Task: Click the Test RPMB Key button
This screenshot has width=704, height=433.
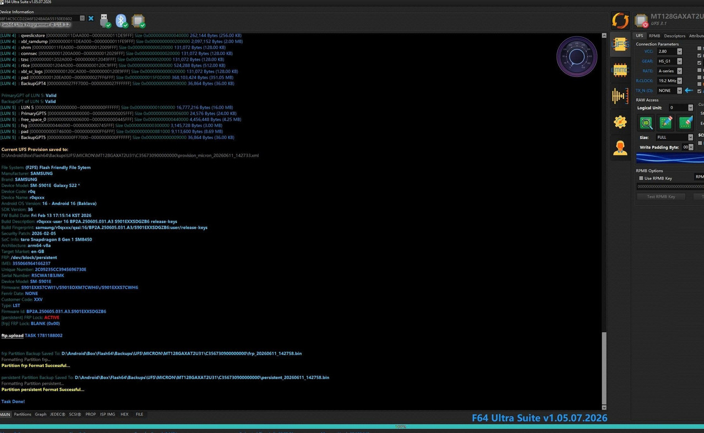Action: pyautogui.click(x=661, y=197)
